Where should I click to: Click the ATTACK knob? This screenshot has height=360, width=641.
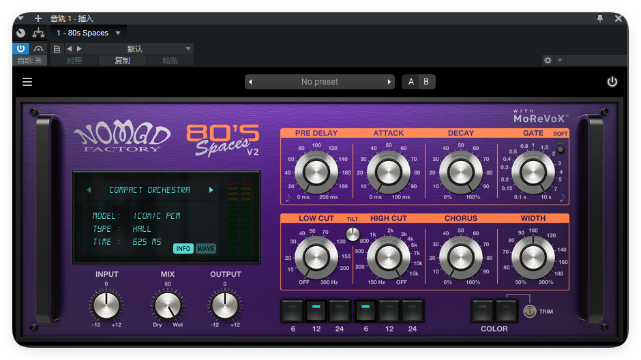(x=389, y=172)
